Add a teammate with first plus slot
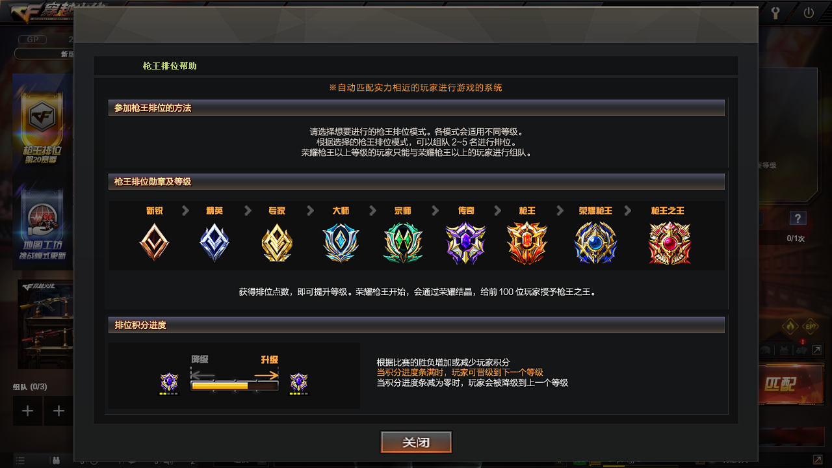The image size is (832, 468). point(27,411)
